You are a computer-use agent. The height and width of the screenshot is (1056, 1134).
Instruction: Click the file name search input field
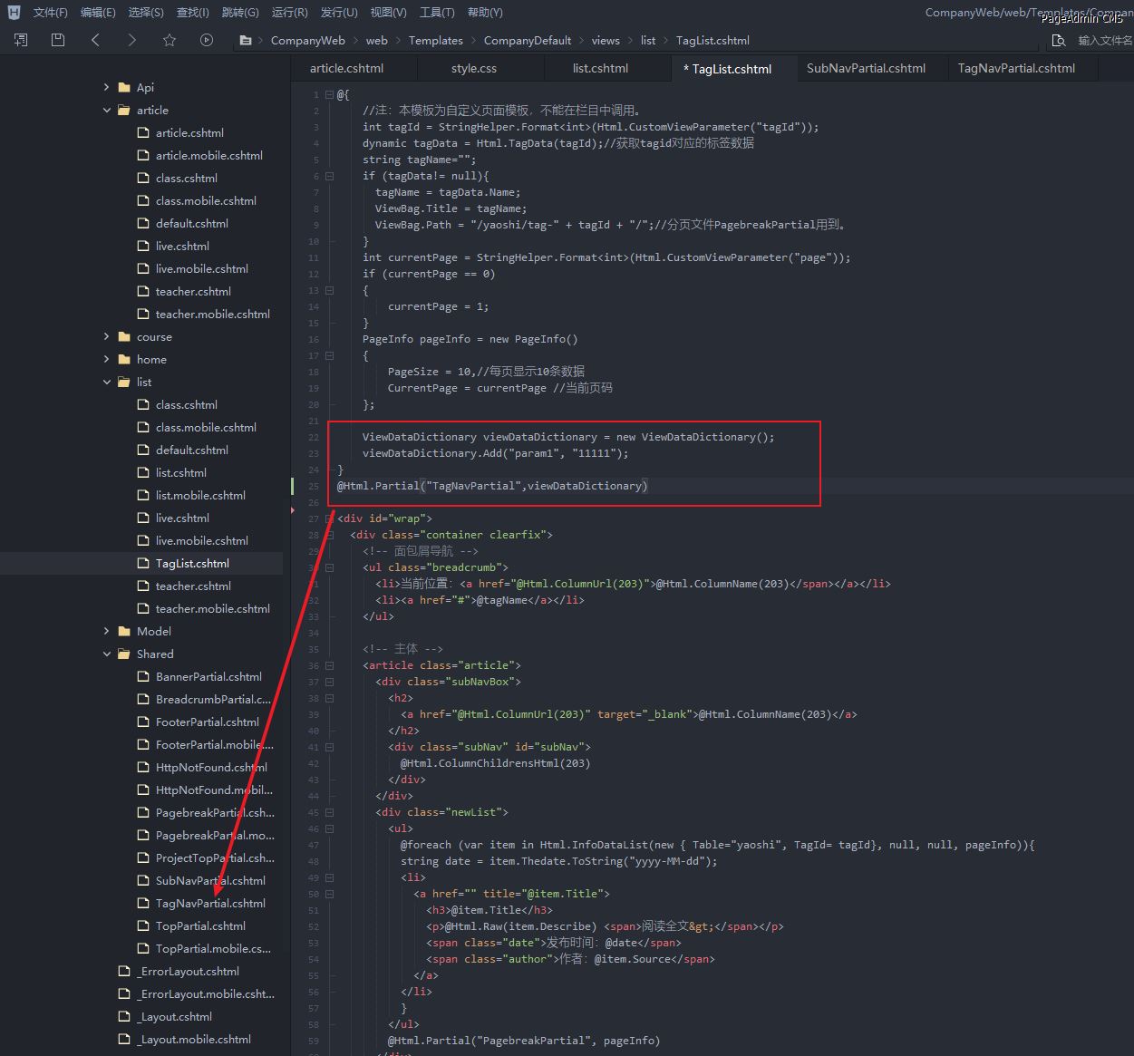tap(1104, 41)
